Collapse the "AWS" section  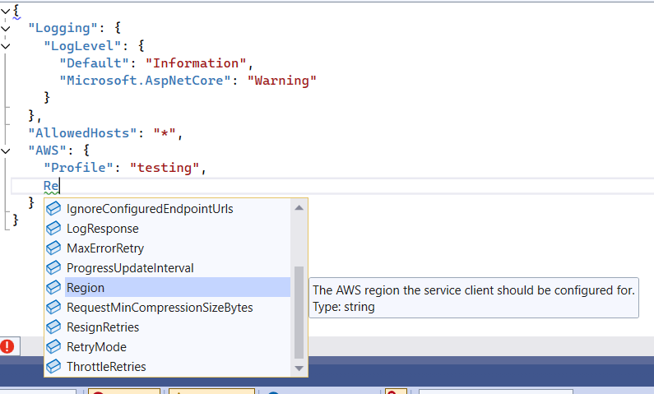click(x=6, y=151)
